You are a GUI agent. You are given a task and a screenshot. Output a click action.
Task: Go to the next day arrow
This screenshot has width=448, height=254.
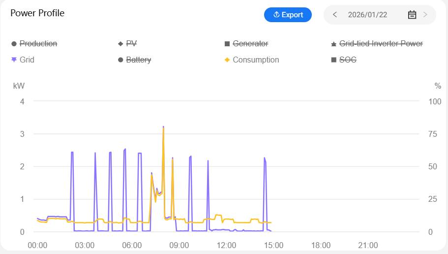[x=425, y=15]
